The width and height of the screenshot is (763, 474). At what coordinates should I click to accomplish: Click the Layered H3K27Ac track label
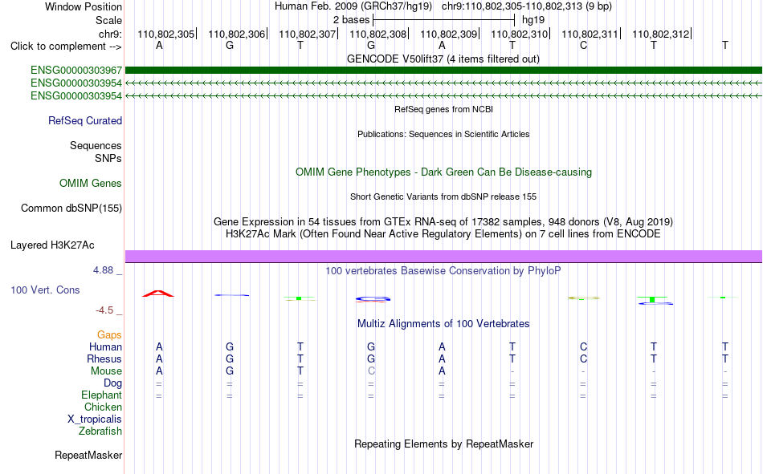coord(52,245)
